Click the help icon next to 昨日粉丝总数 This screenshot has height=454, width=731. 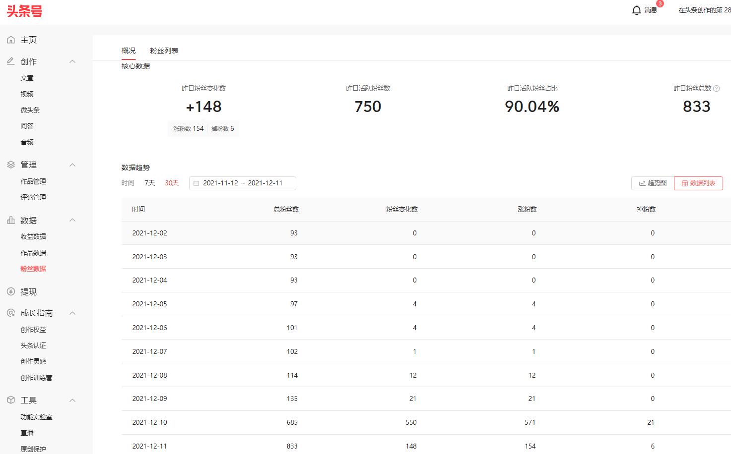[716, 88]
